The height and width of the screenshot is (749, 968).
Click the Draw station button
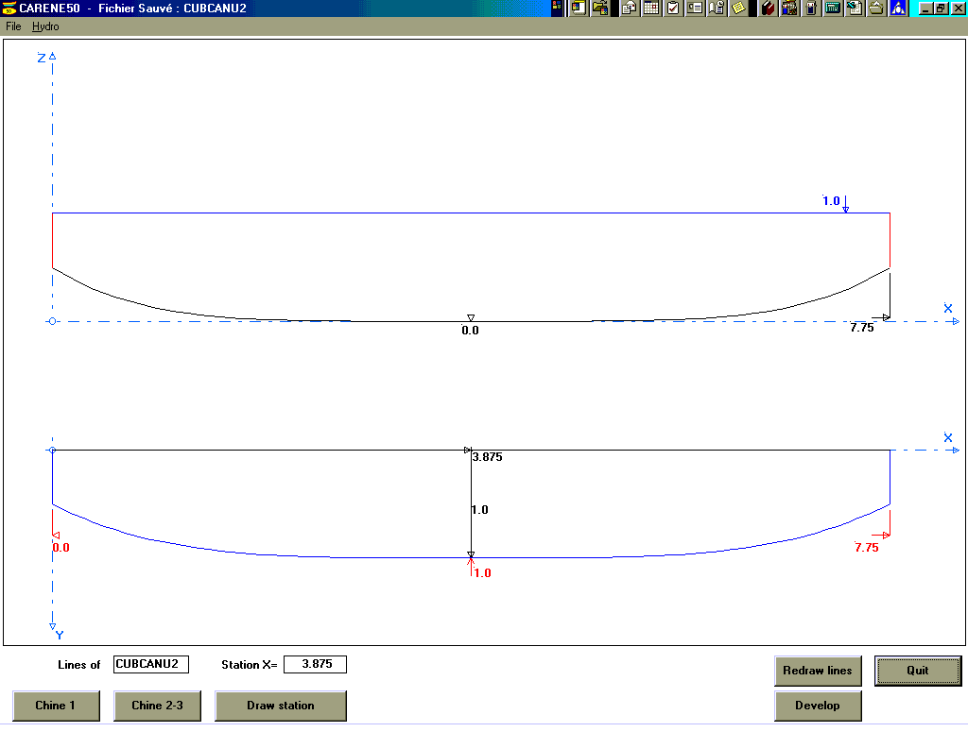point(281,706)
